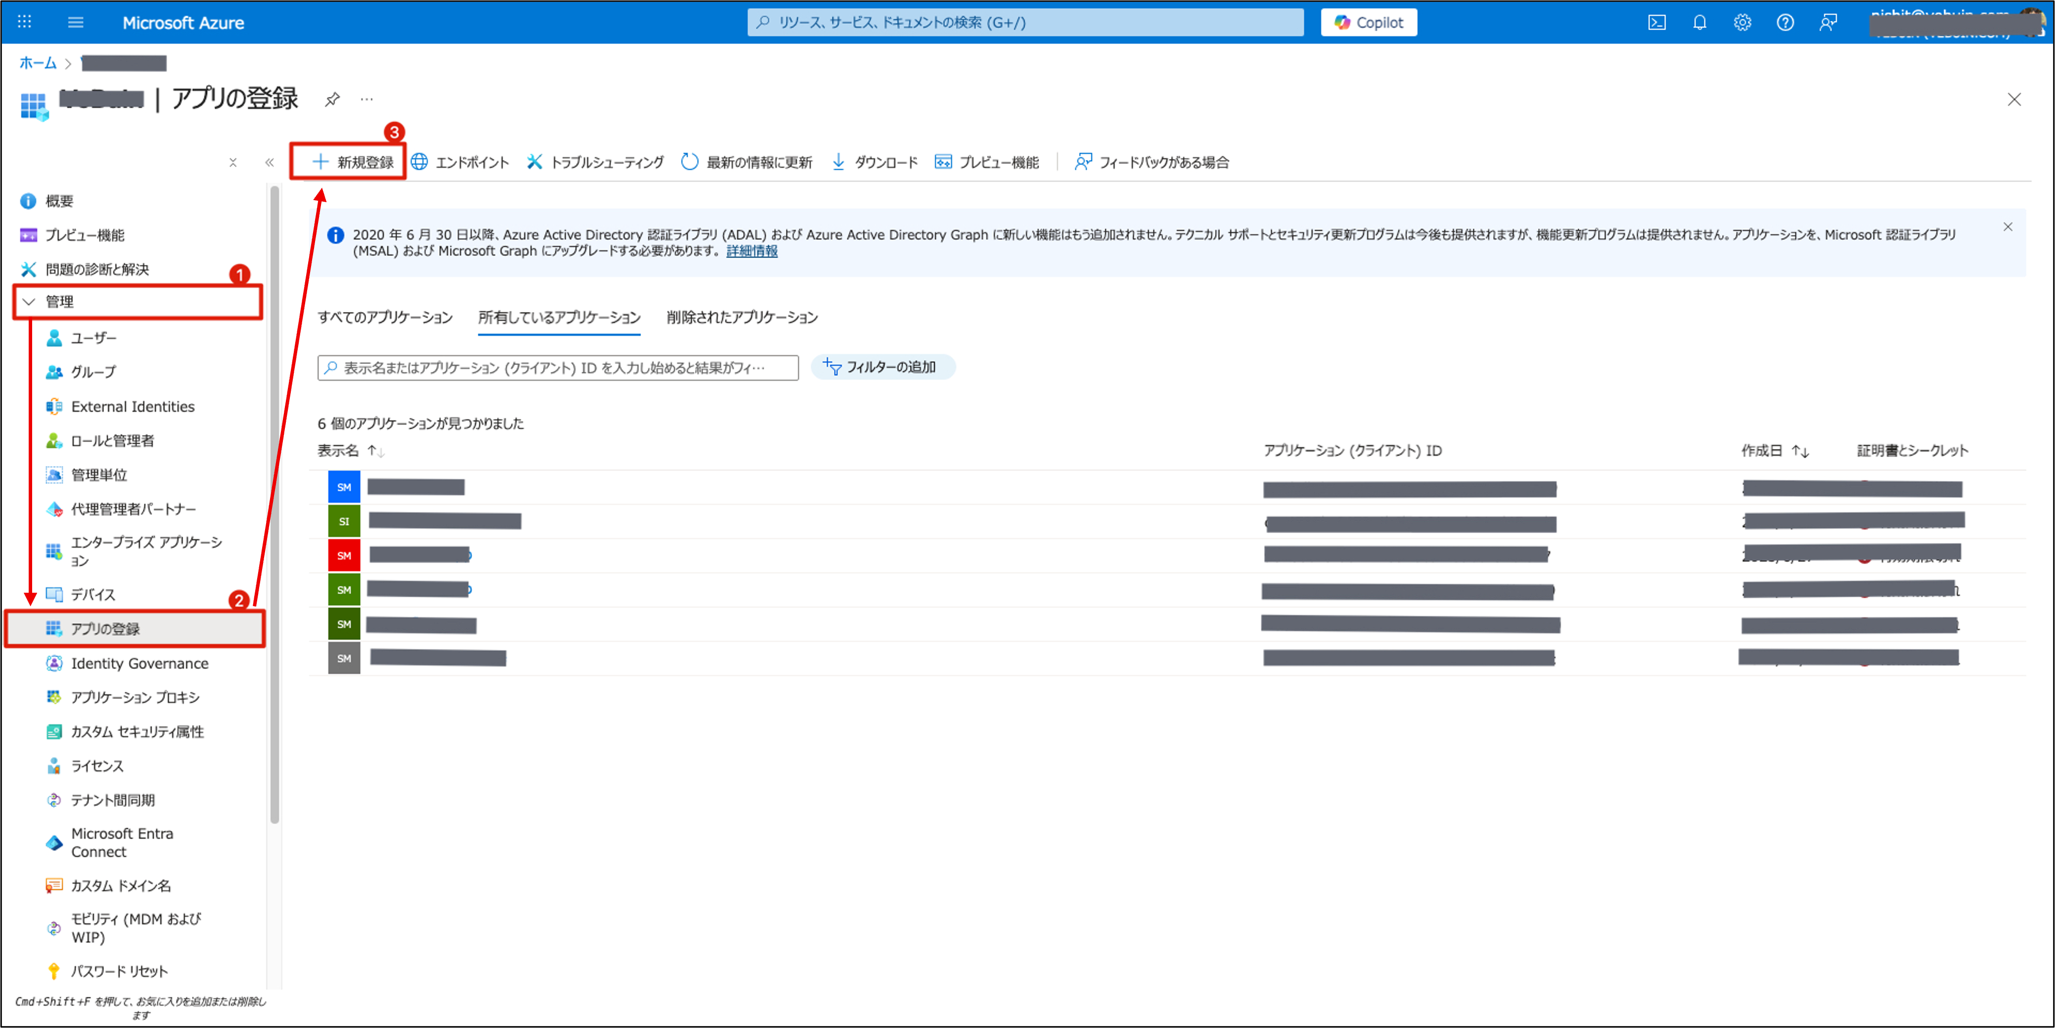
Task: Open the settings gear icon
Action: tap(1742, 22)
